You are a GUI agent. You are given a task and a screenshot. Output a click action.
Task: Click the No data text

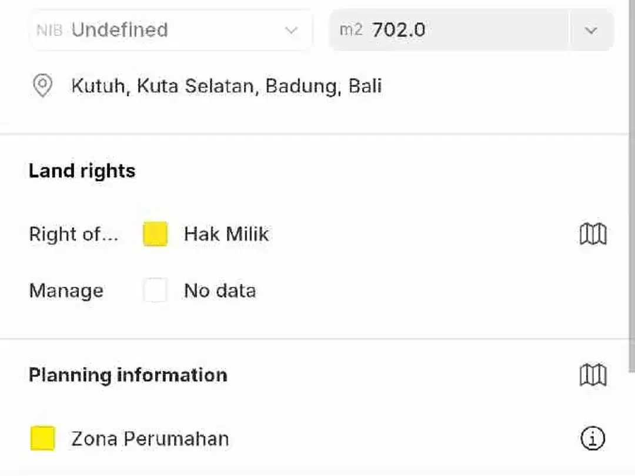[x=220, y=291]
